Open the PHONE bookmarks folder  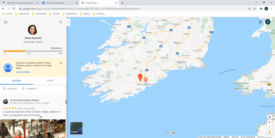(x=54, y=14)
